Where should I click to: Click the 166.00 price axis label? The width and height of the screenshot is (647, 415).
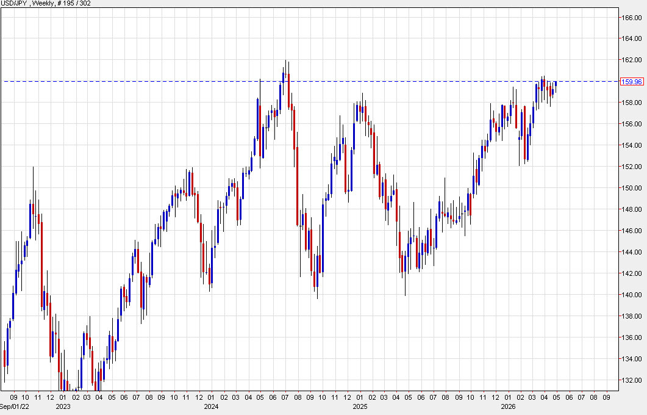[x=632, y=18]
